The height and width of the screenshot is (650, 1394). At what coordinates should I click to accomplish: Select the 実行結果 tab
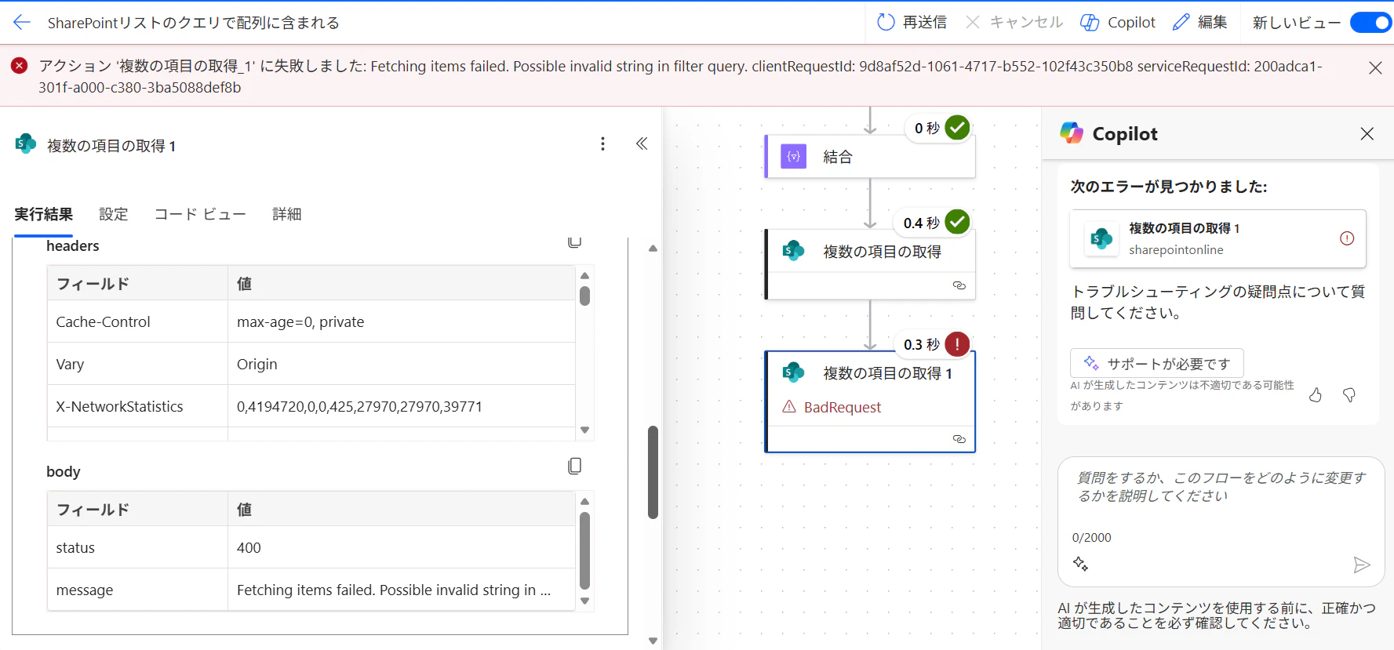43,214
